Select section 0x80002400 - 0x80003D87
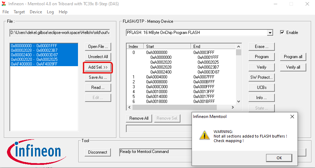 (x=44, y=55)
